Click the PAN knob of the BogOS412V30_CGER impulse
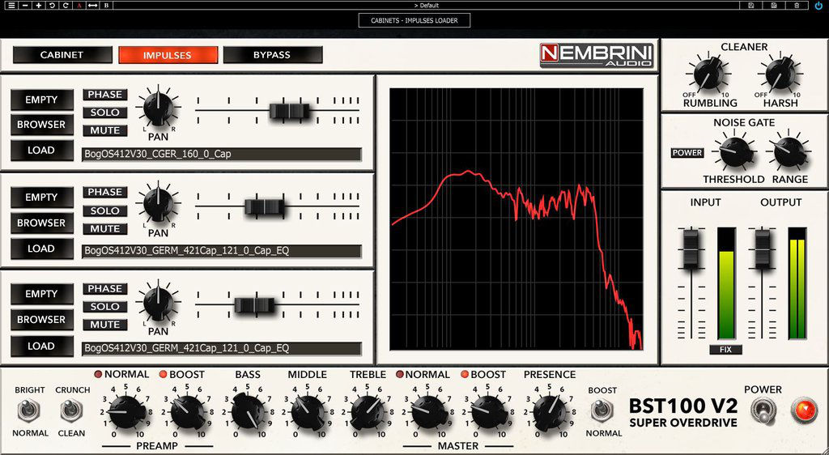The height and width of the screenshot is (455, 829). point(158,108)
